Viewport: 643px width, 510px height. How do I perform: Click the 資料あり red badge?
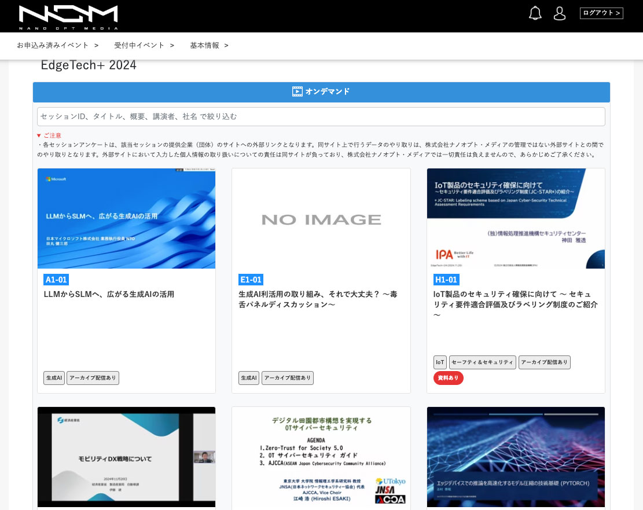pyautogui.click(x=448, y=378)
